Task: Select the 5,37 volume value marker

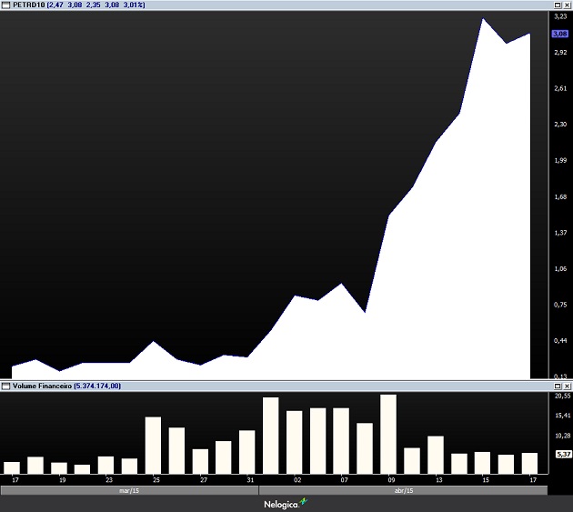Action: pyautogui.click(x=561, y=454)
